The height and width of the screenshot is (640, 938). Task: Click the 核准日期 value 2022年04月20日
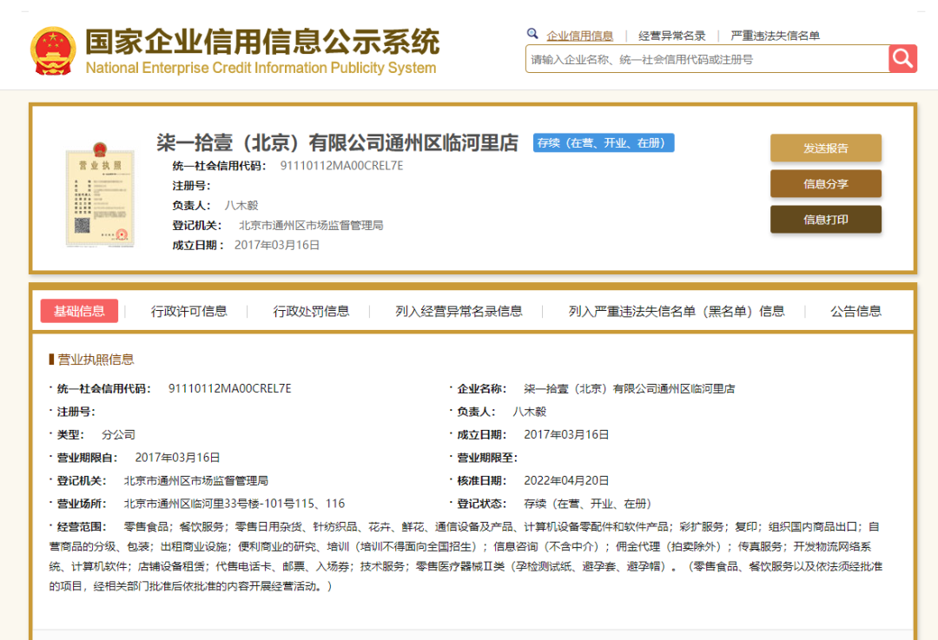[x=566, y=481]
